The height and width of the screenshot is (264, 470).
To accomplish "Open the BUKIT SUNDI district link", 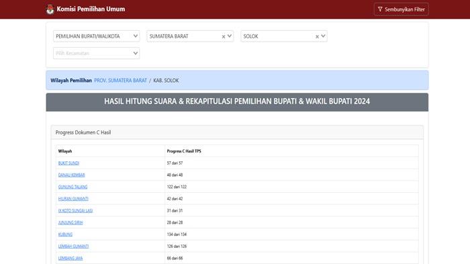I will [68, 163].
